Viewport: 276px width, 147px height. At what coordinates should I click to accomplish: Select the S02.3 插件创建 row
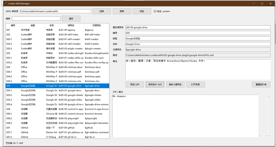(57, 48)
